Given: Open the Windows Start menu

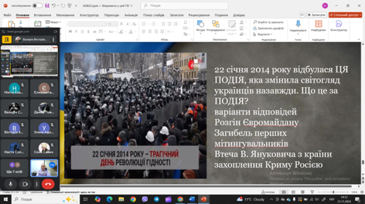Looking at the screenshot, I should 6,199.
